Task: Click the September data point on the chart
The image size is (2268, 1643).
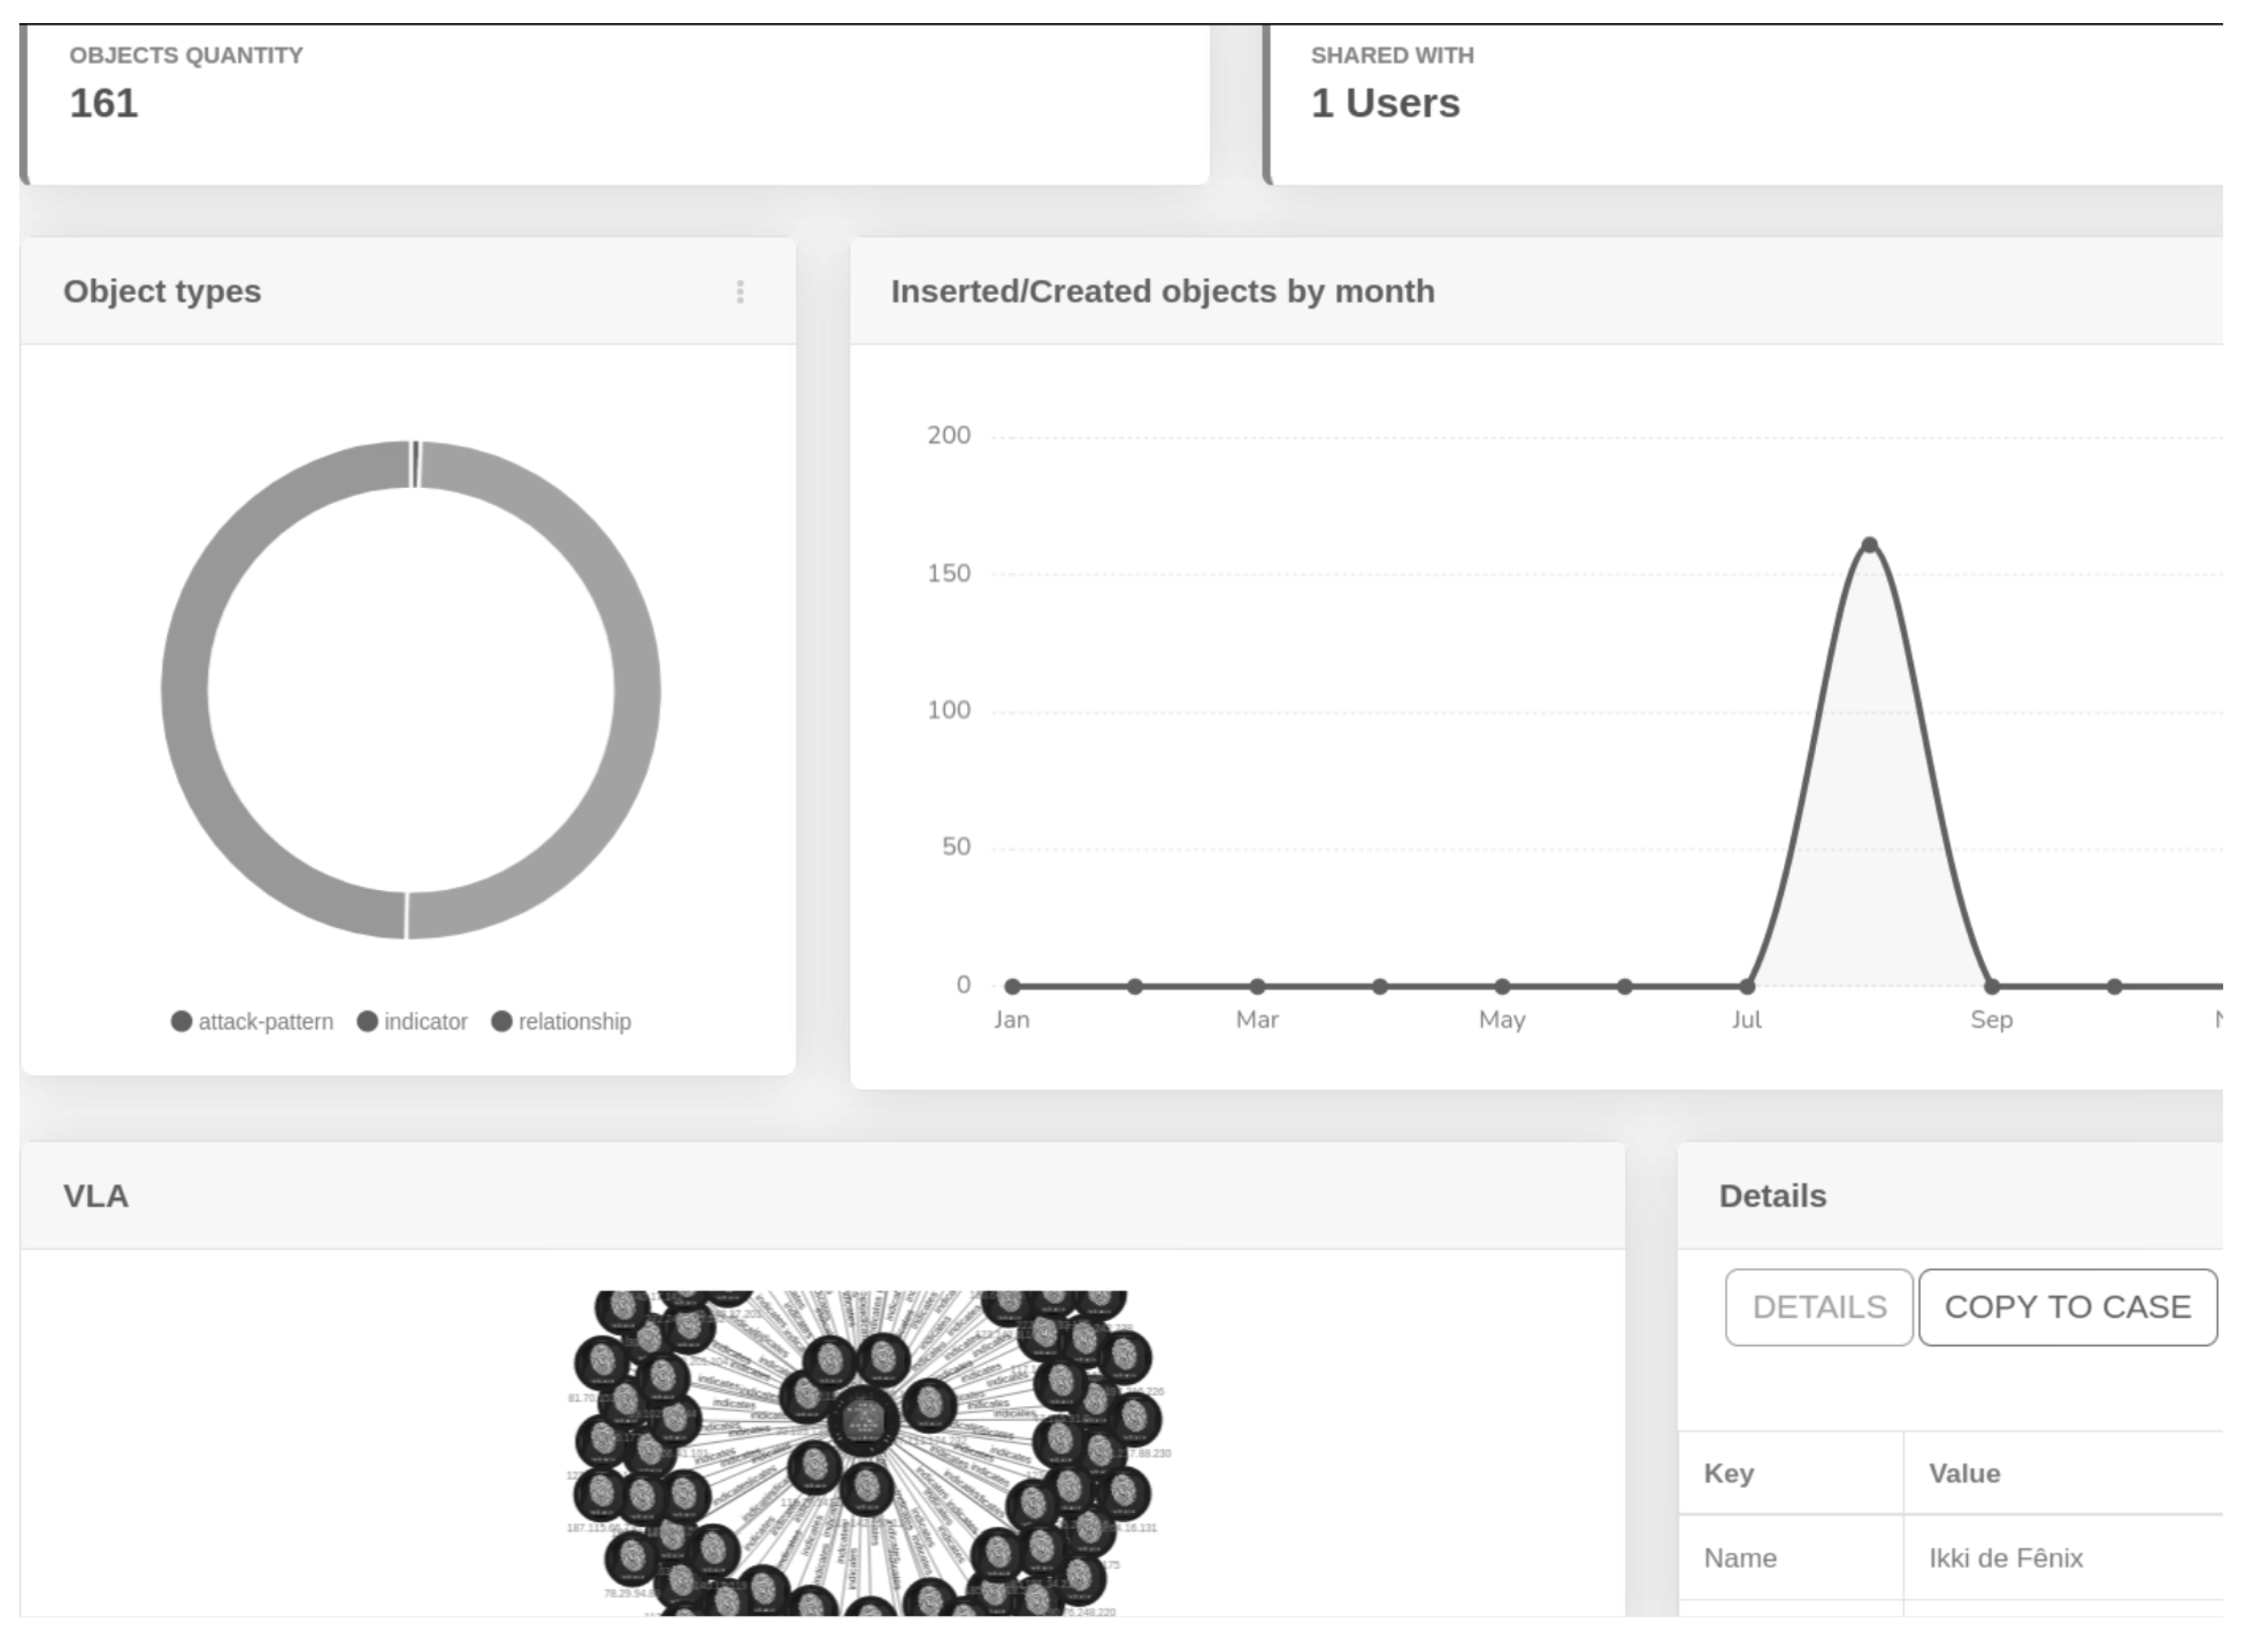Action: 1991,987
